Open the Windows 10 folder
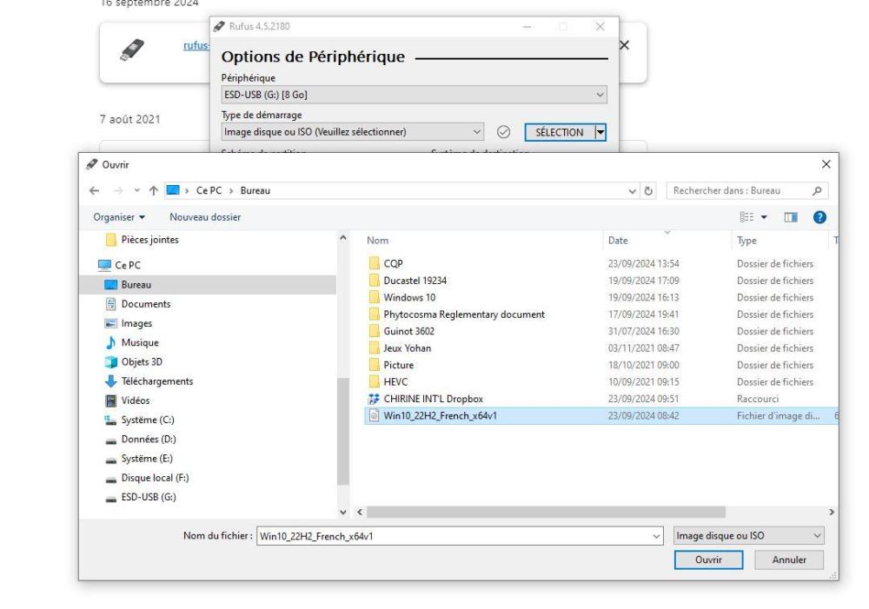The height and width of the screenshot is (609, 869). 408,297
